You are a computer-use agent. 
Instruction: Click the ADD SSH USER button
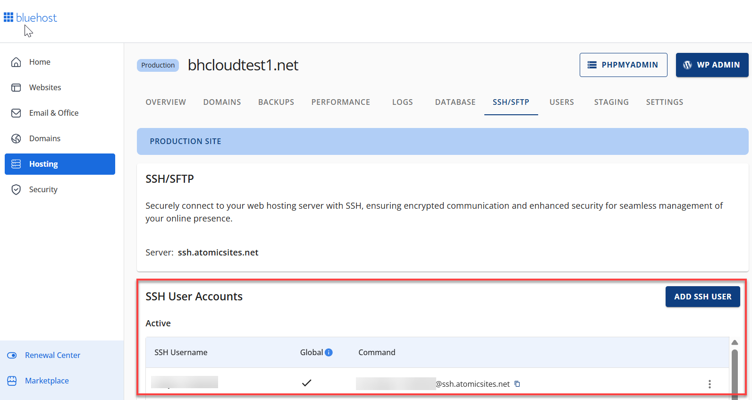coord(702,297)
